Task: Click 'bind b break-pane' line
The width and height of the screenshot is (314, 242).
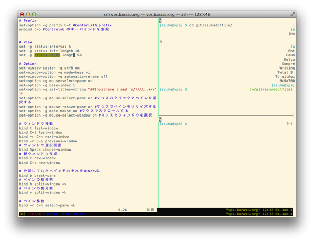Action: point(38,176)
